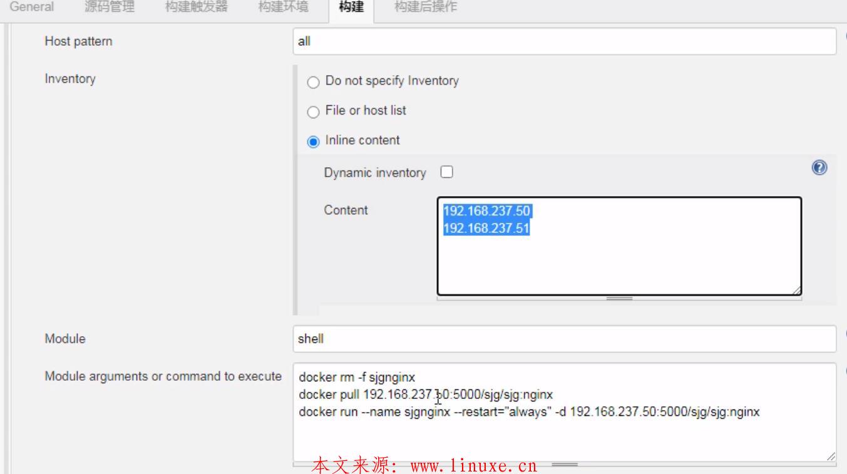847x474 pixels.
Task: Open the General tab
Action: pos(32,8)
